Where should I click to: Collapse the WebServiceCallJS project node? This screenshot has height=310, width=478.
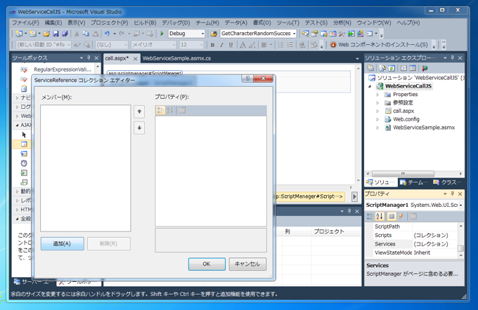(x=370, y=86)
